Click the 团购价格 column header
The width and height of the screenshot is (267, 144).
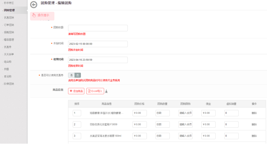coord(139,104)
